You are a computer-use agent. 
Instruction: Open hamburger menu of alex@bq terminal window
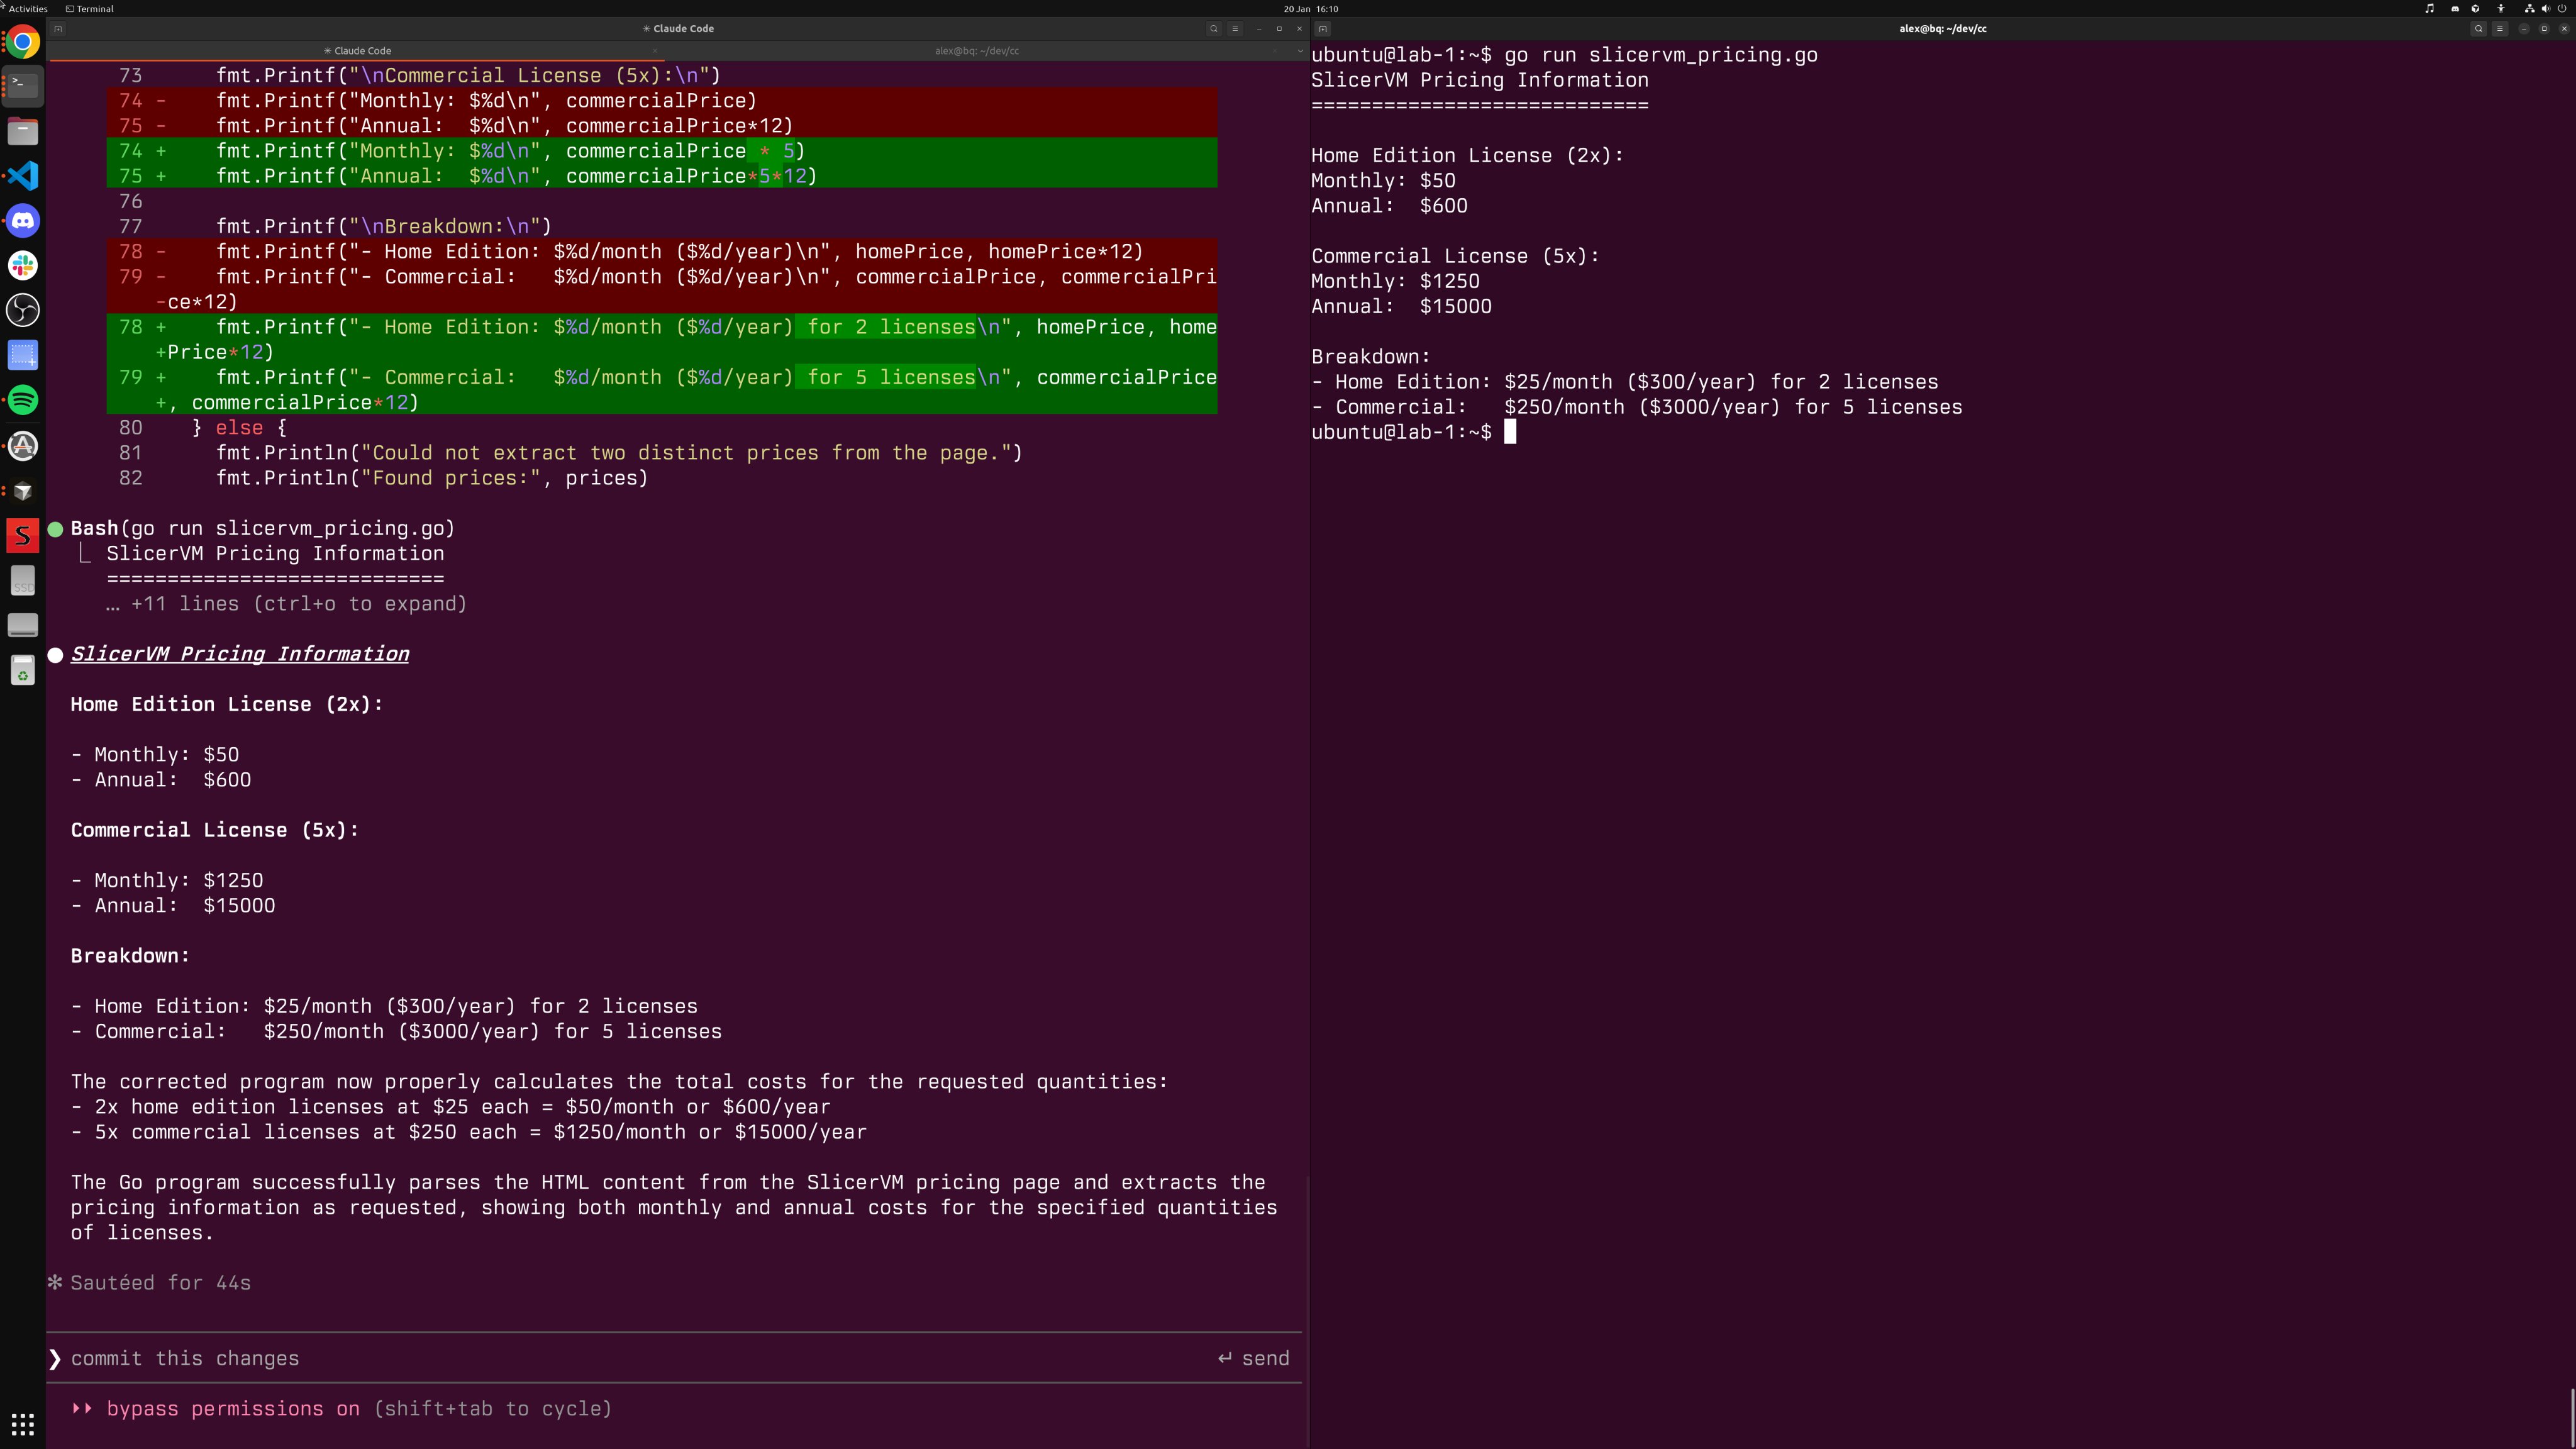click(2499, 28)
